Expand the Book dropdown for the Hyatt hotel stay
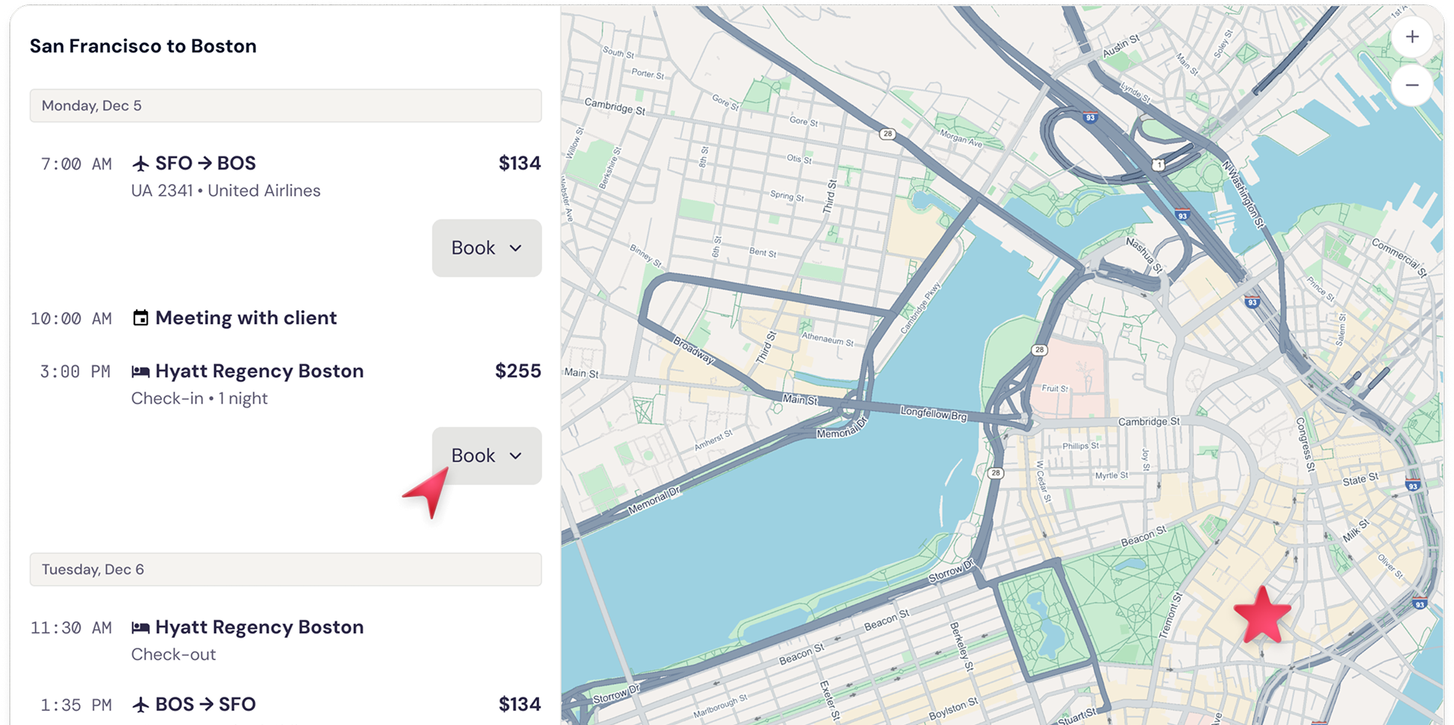 click(x=486, y=455)
